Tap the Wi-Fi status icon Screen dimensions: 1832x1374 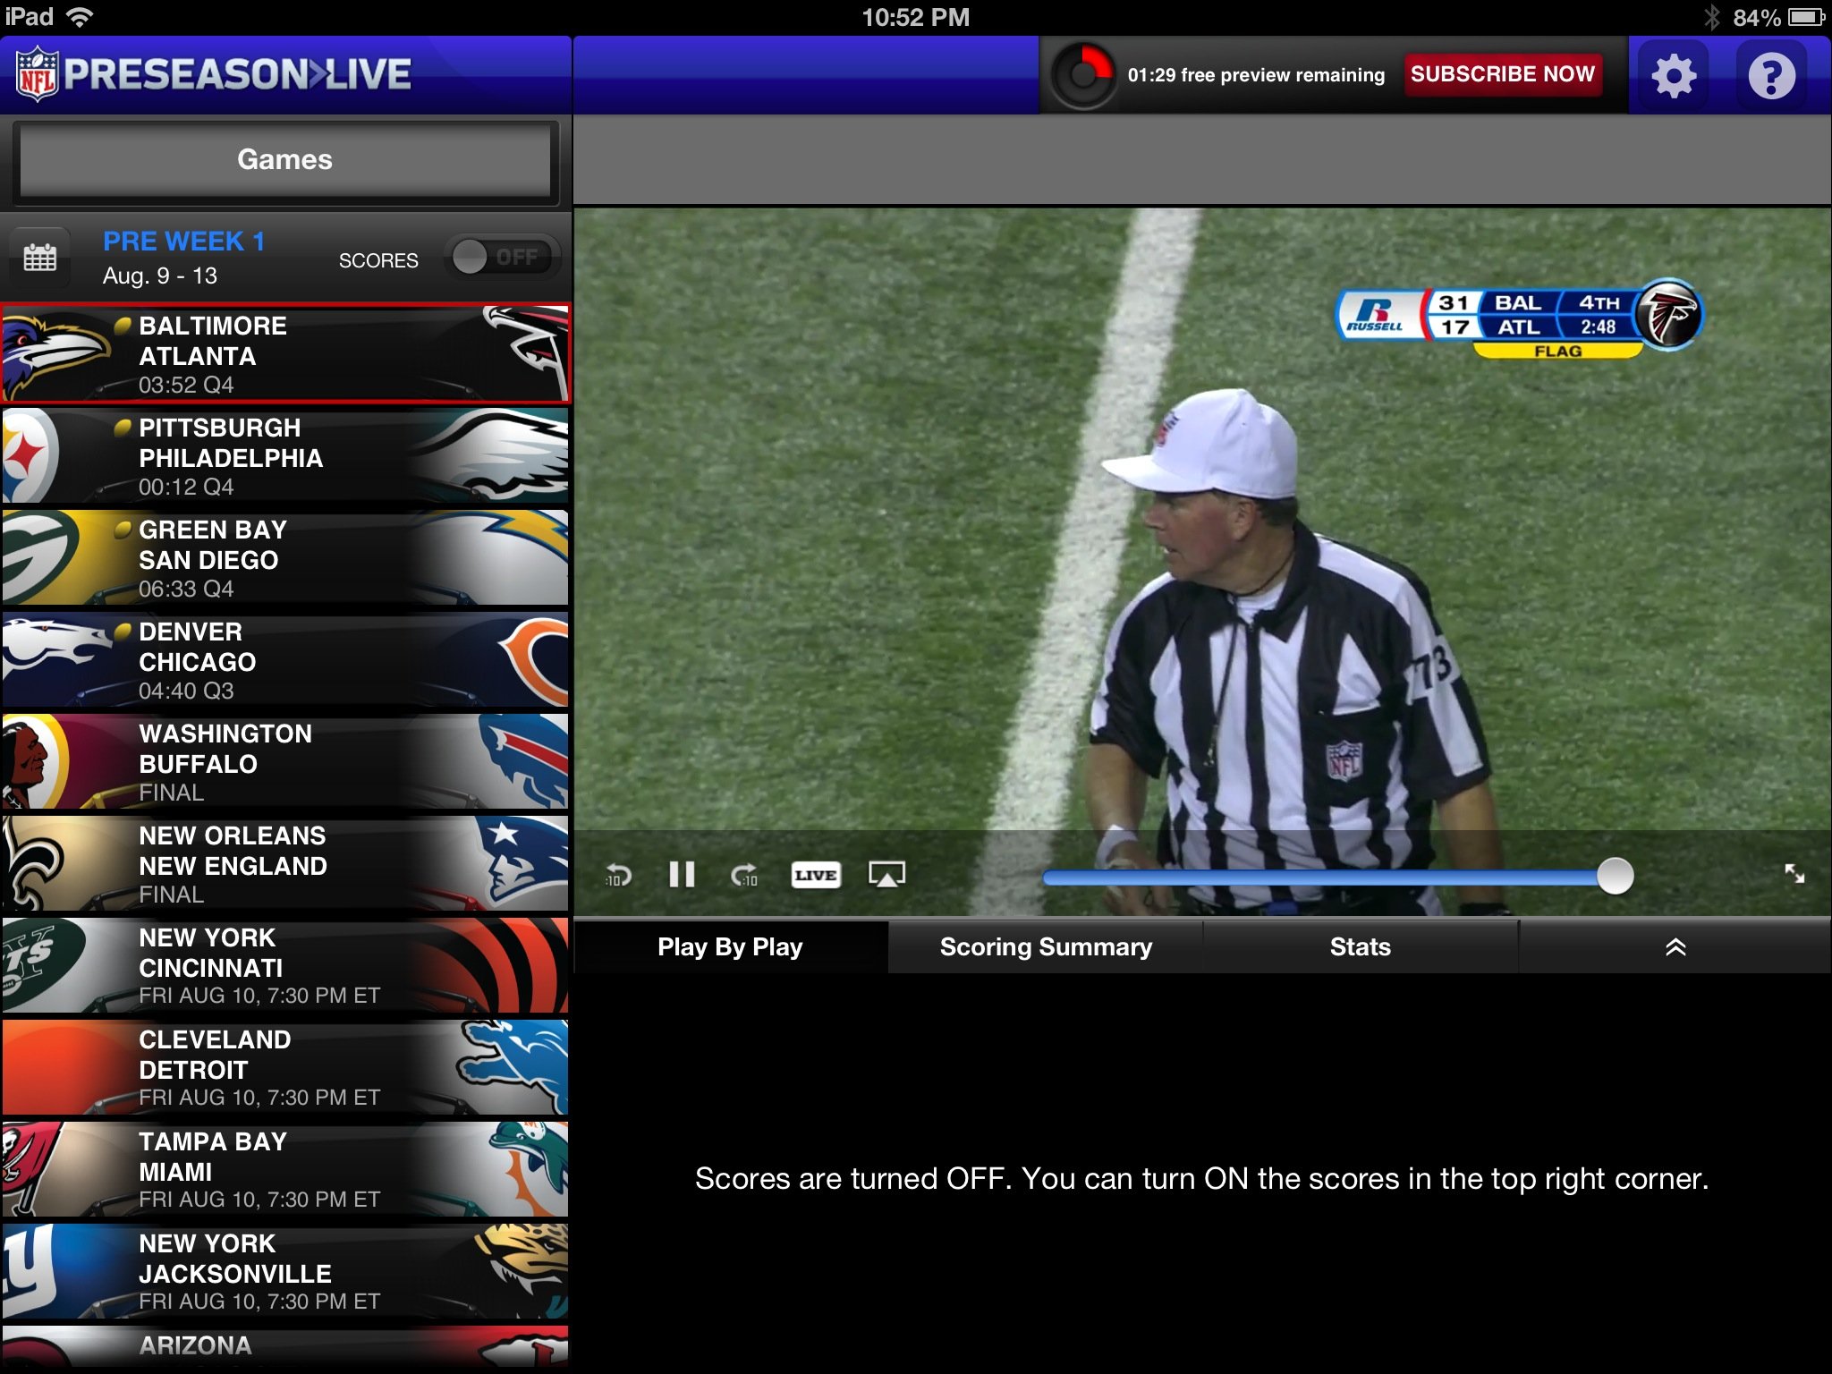click(81, 17)
